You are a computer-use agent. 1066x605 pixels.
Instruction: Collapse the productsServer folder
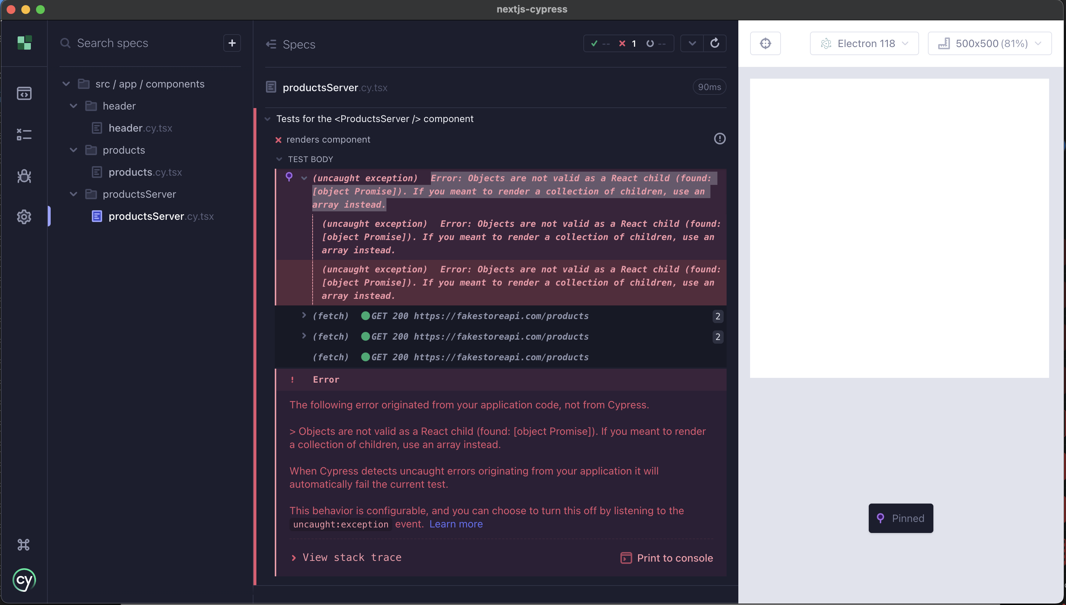(x=73, y=194)
